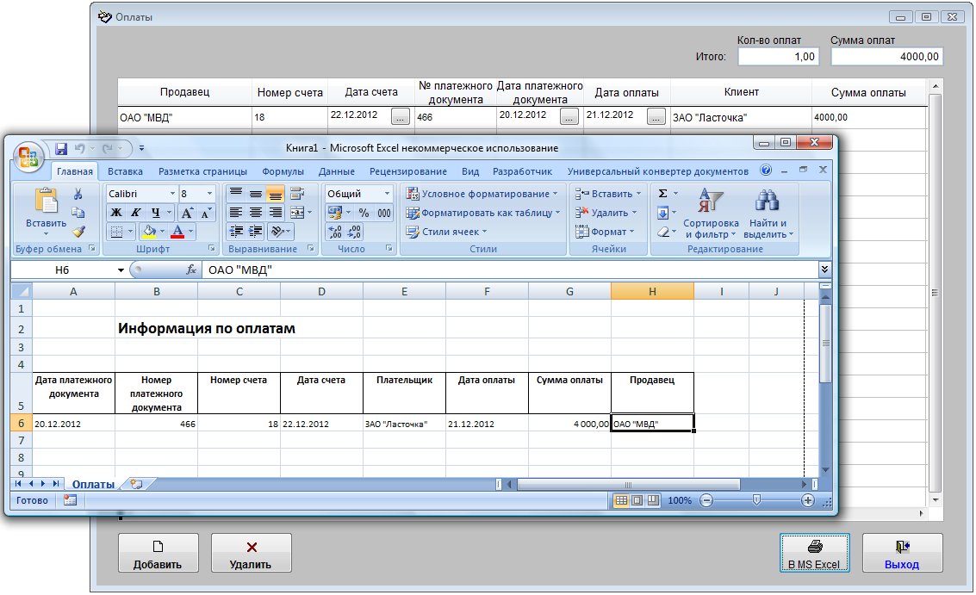This screenshot has width=976, height=595.
Task: Click the zoom slider in status bar
Action: click(x=756, y=500)
